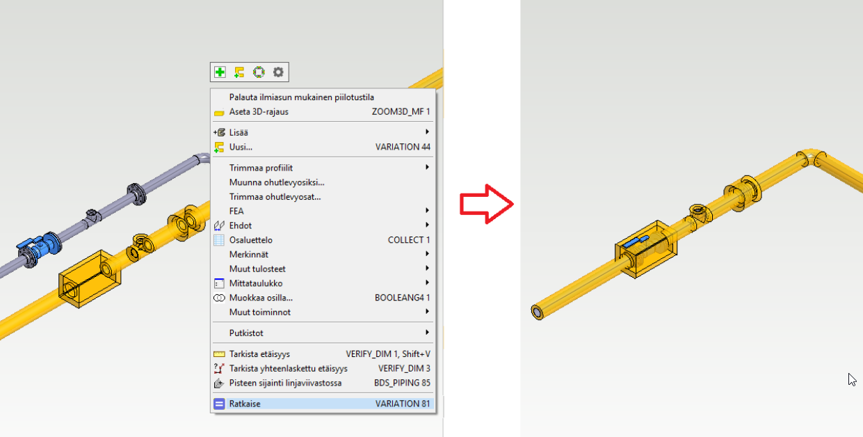Click the yellow new-part icon in the mini toolbar

coord(239,72)
